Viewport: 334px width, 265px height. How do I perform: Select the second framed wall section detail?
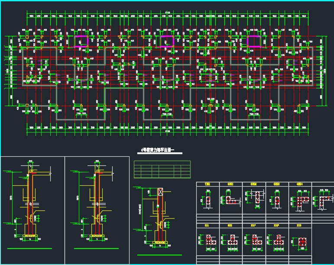97,211
